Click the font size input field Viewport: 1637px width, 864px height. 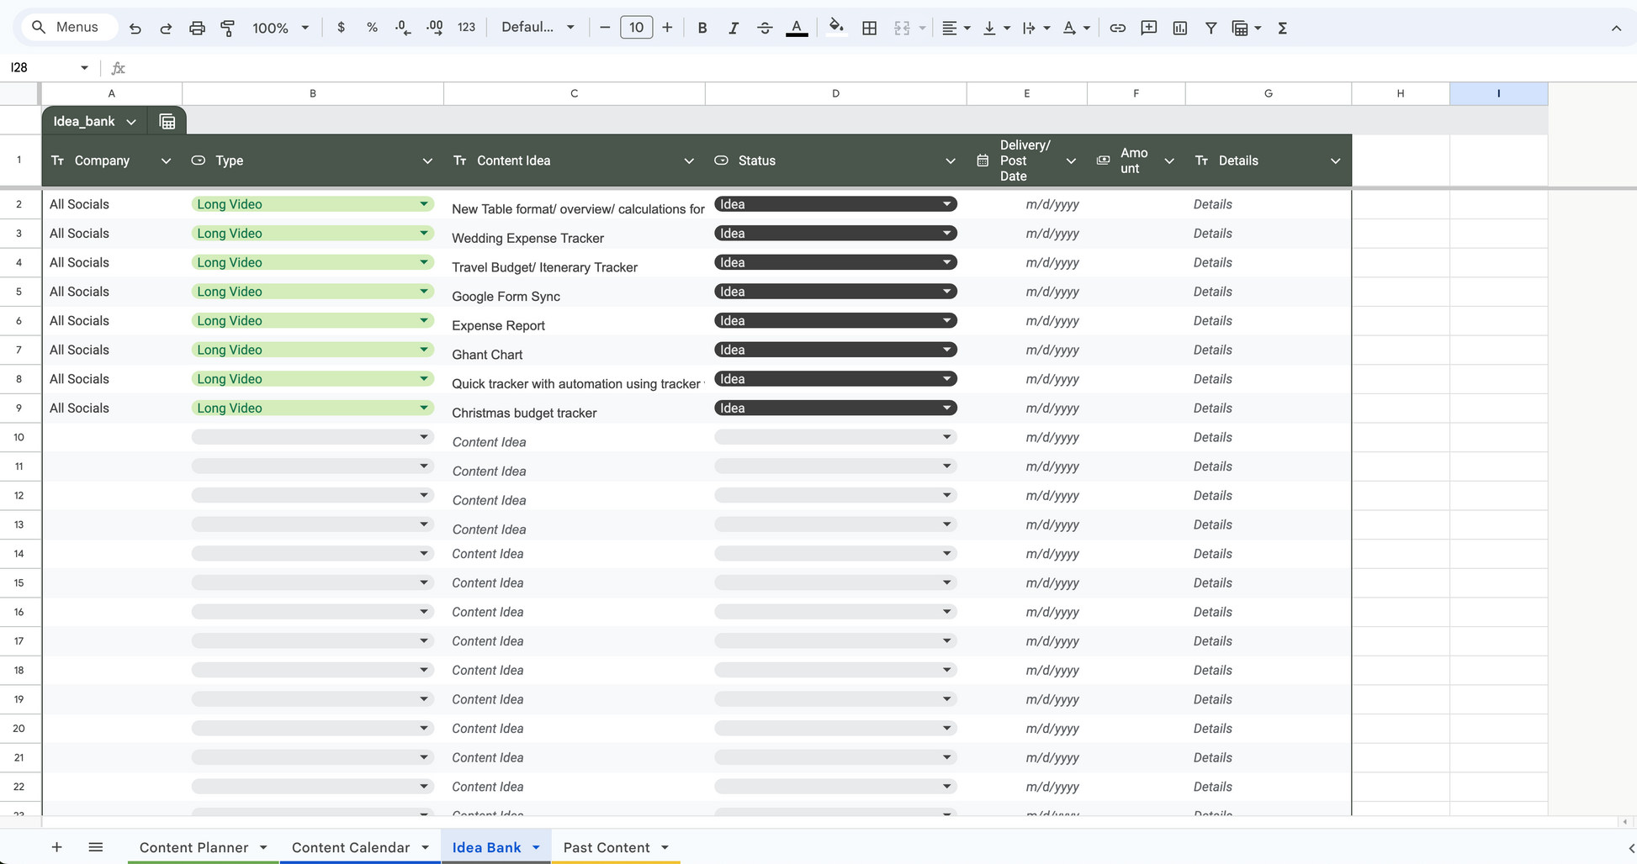tap(636, 28)
